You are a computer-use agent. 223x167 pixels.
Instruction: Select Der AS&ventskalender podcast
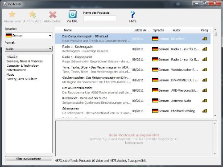pyautogui.click(x=77, y=88)
